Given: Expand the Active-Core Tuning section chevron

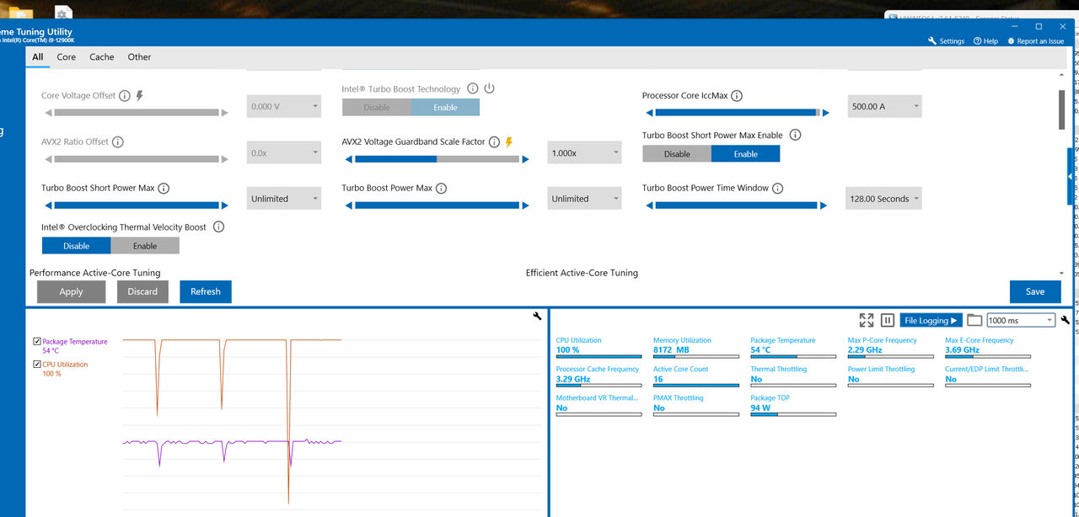Looking at the screenshot, I should [x=1061, y=274].
